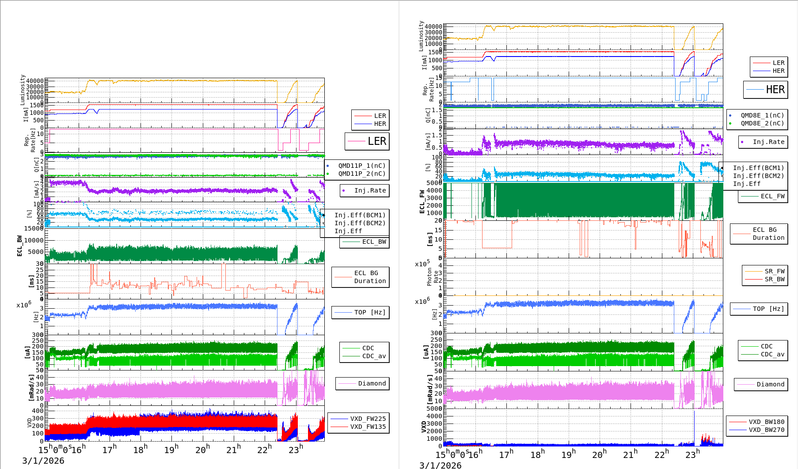Click the large HER rep rate legend

pyautogui.click(x=766, y=90)
